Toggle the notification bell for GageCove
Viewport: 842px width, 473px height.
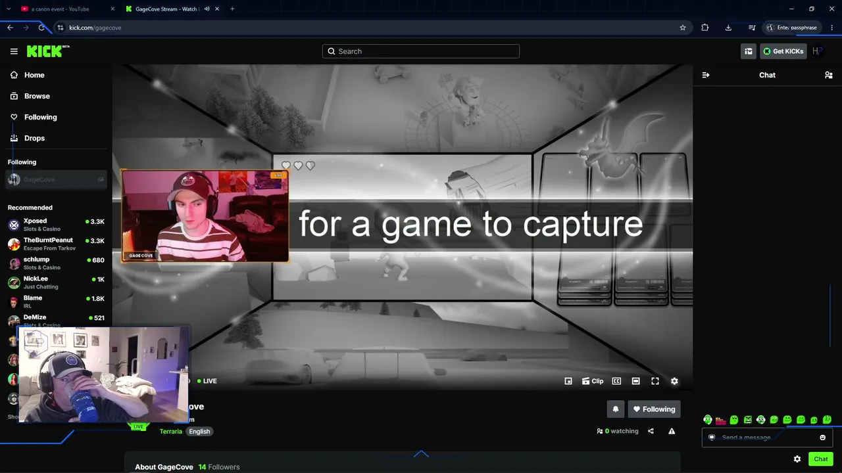pos(616,409)
